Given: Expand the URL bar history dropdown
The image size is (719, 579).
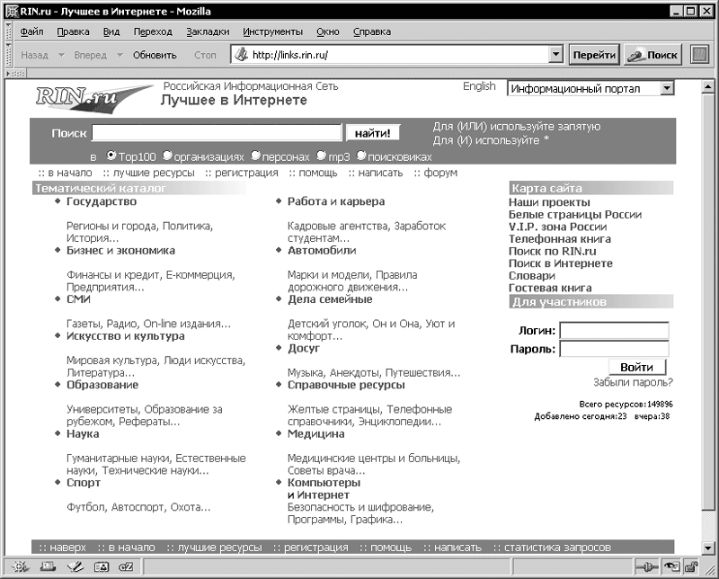Looking at the screenshot, I should point(555,55).
